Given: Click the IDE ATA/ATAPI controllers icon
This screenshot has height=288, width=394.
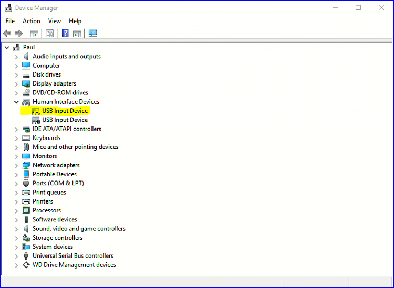Looking at the screenshot, I should [26, 129].
